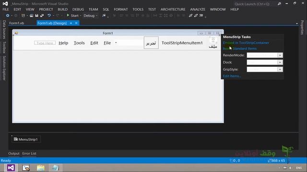Open the Toolbox side tab

click(4, 47)
